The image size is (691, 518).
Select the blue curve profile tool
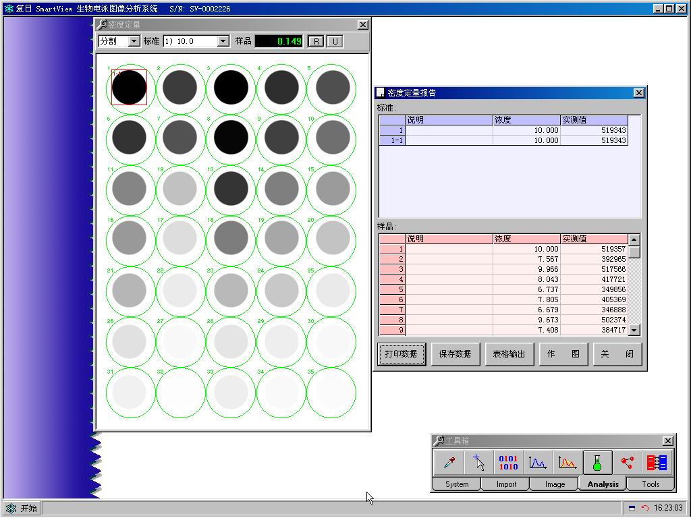(538, 463)
